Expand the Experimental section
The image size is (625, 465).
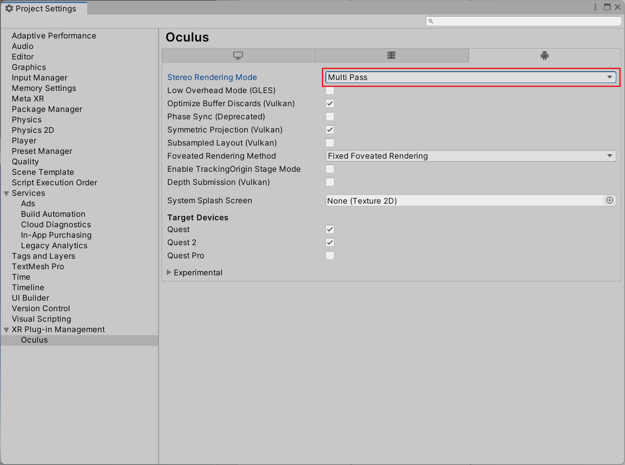(x=169, y=272)
